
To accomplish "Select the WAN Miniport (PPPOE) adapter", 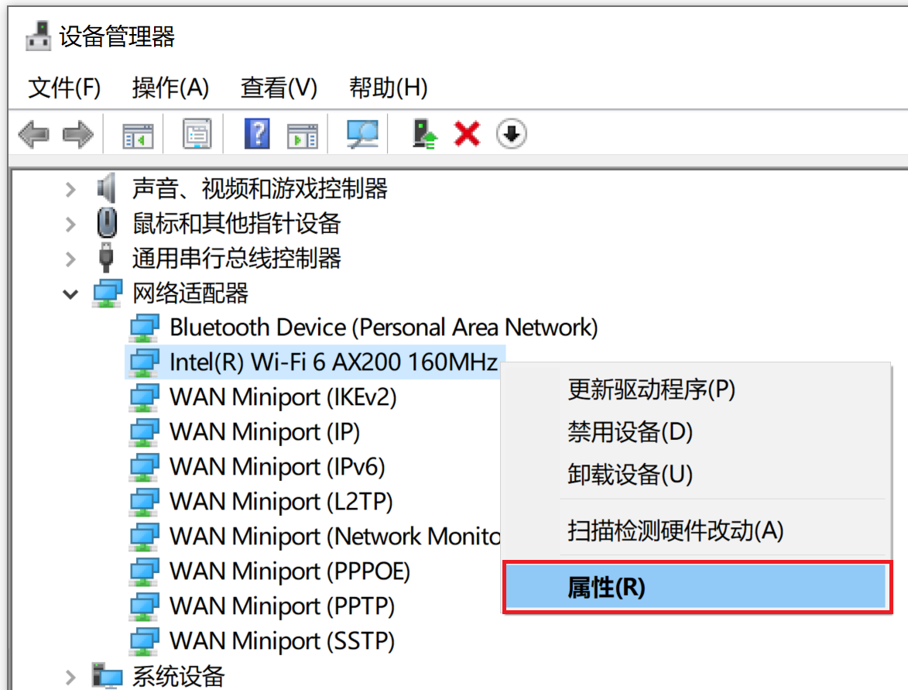I will point(290,572).
